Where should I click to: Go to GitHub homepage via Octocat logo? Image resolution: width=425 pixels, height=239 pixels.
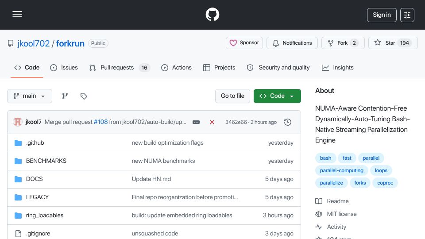click(x=212, y=14)
